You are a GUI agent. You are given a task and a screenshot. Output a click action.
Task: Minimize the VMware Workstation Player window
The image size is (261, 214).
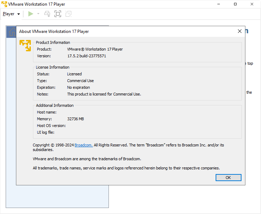coord(218,4)
